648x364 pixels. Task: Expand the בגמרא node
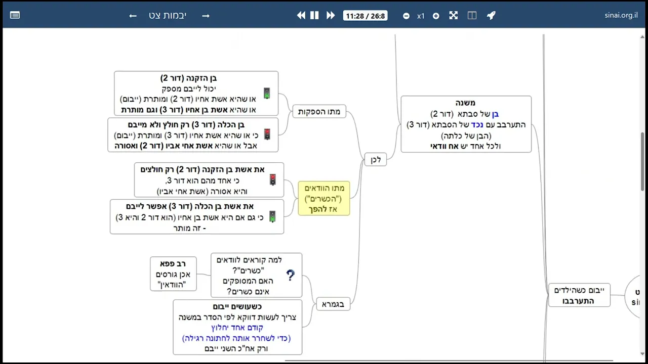pyautogui.click(x=333, y=304)
